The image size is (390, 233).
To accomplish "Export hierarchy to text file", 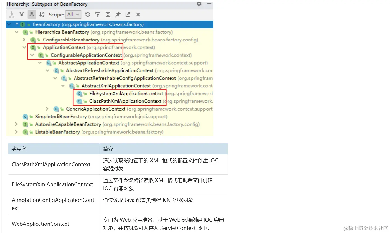I will click(x=128, y=14).
